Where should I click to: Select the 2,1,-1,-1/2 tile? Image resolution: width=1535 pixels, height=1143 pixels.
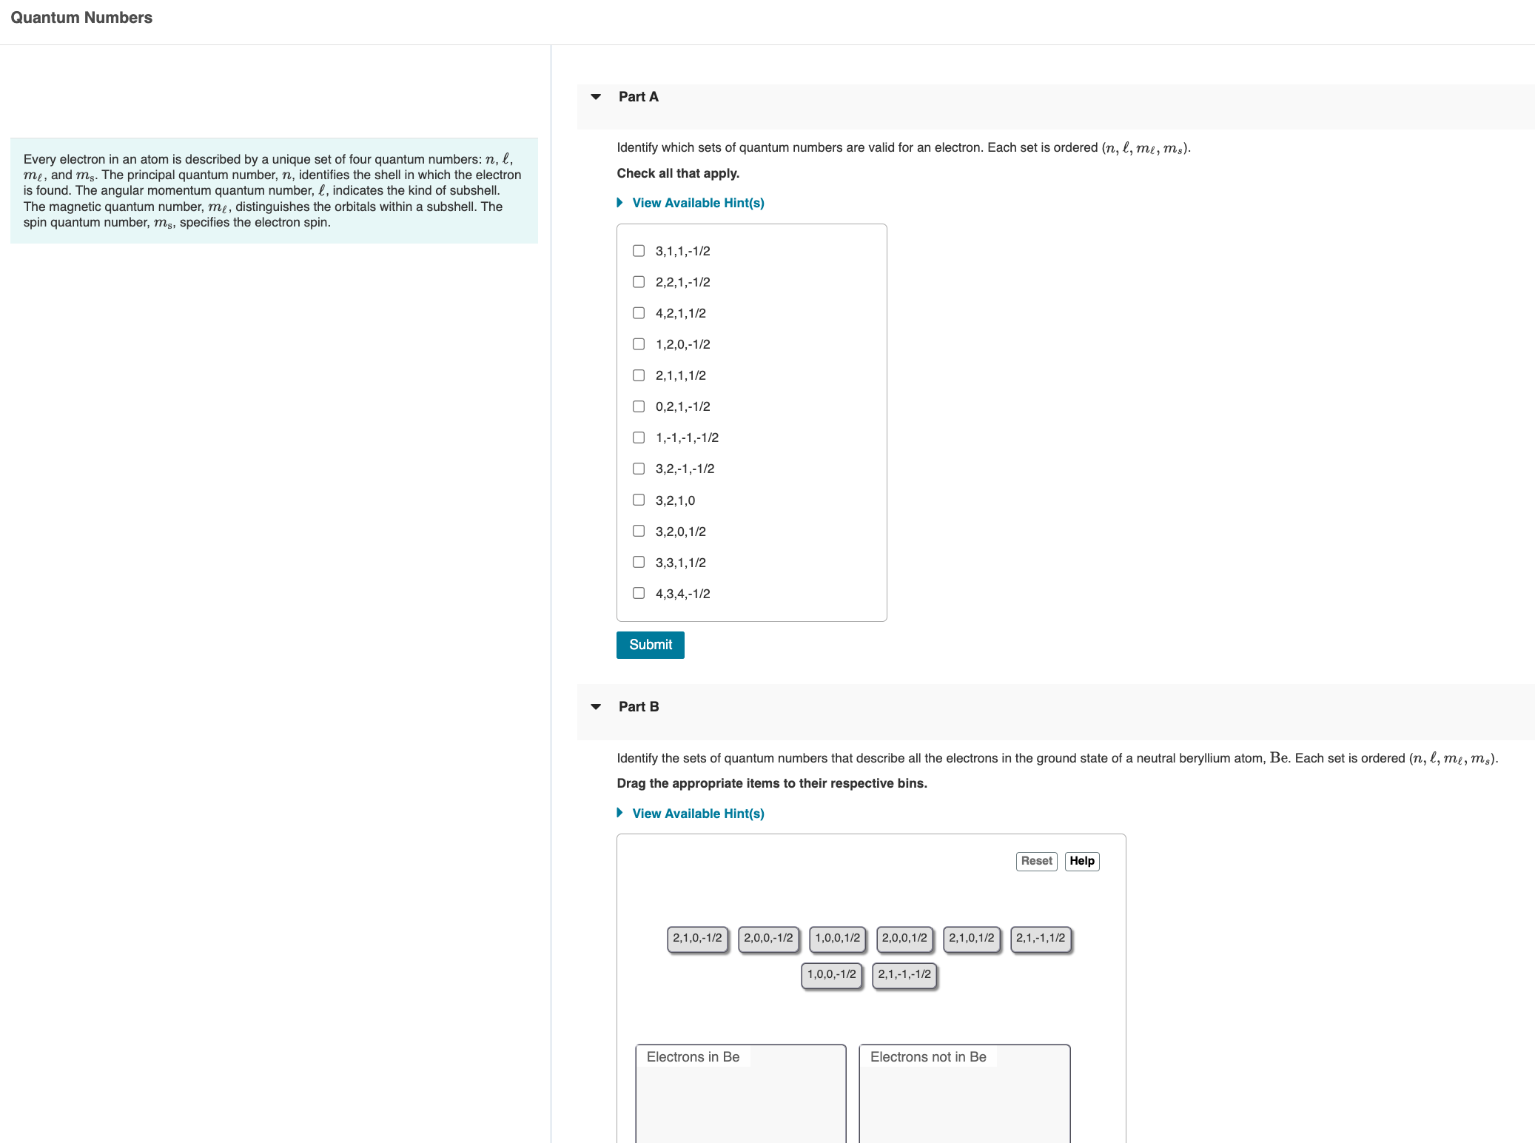click(904, 975)
